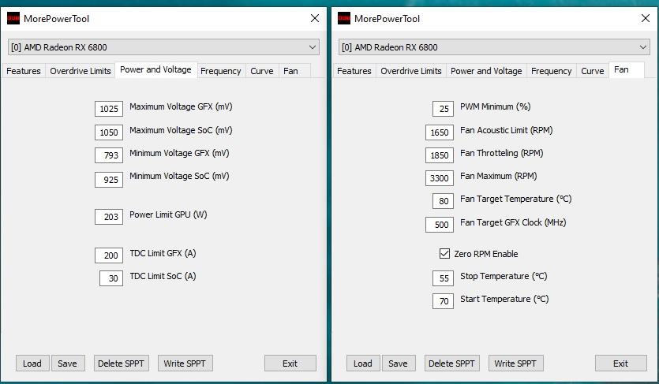The width and height of the screenshot is (659, 384).
Task: Click the 'Fan Target GFX Clock (MHz)' label
Action: pos(513,222)
